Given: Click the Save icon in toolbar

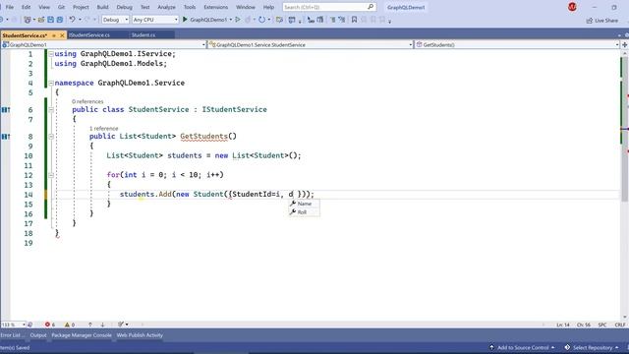Looking at the screenshot, I should [50, 20].
